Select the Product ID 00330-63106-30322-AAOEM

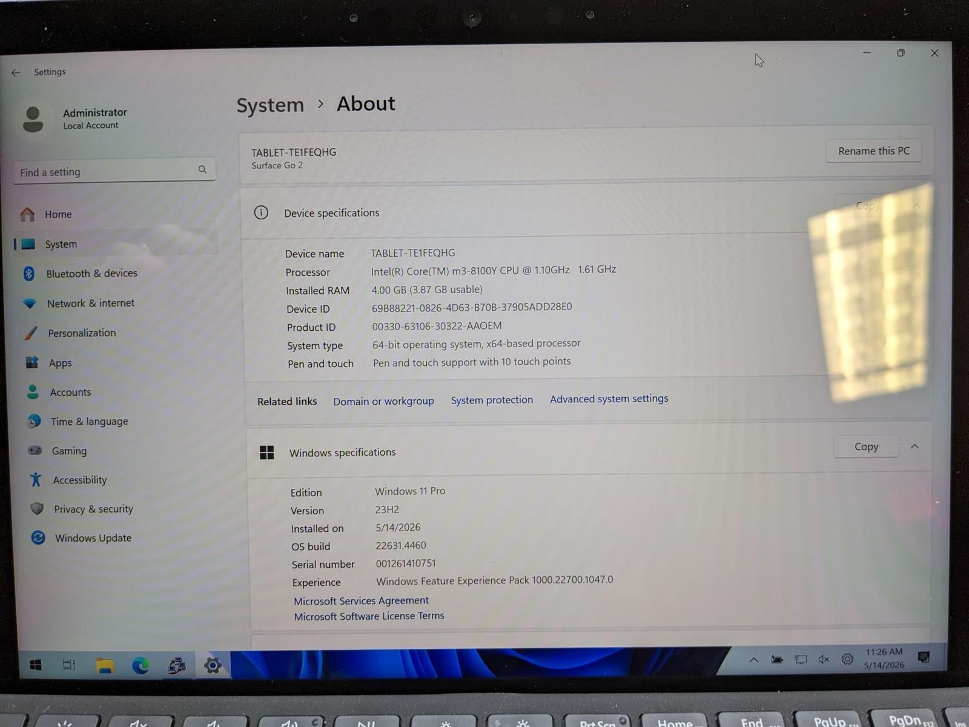(x=437, y=326)
